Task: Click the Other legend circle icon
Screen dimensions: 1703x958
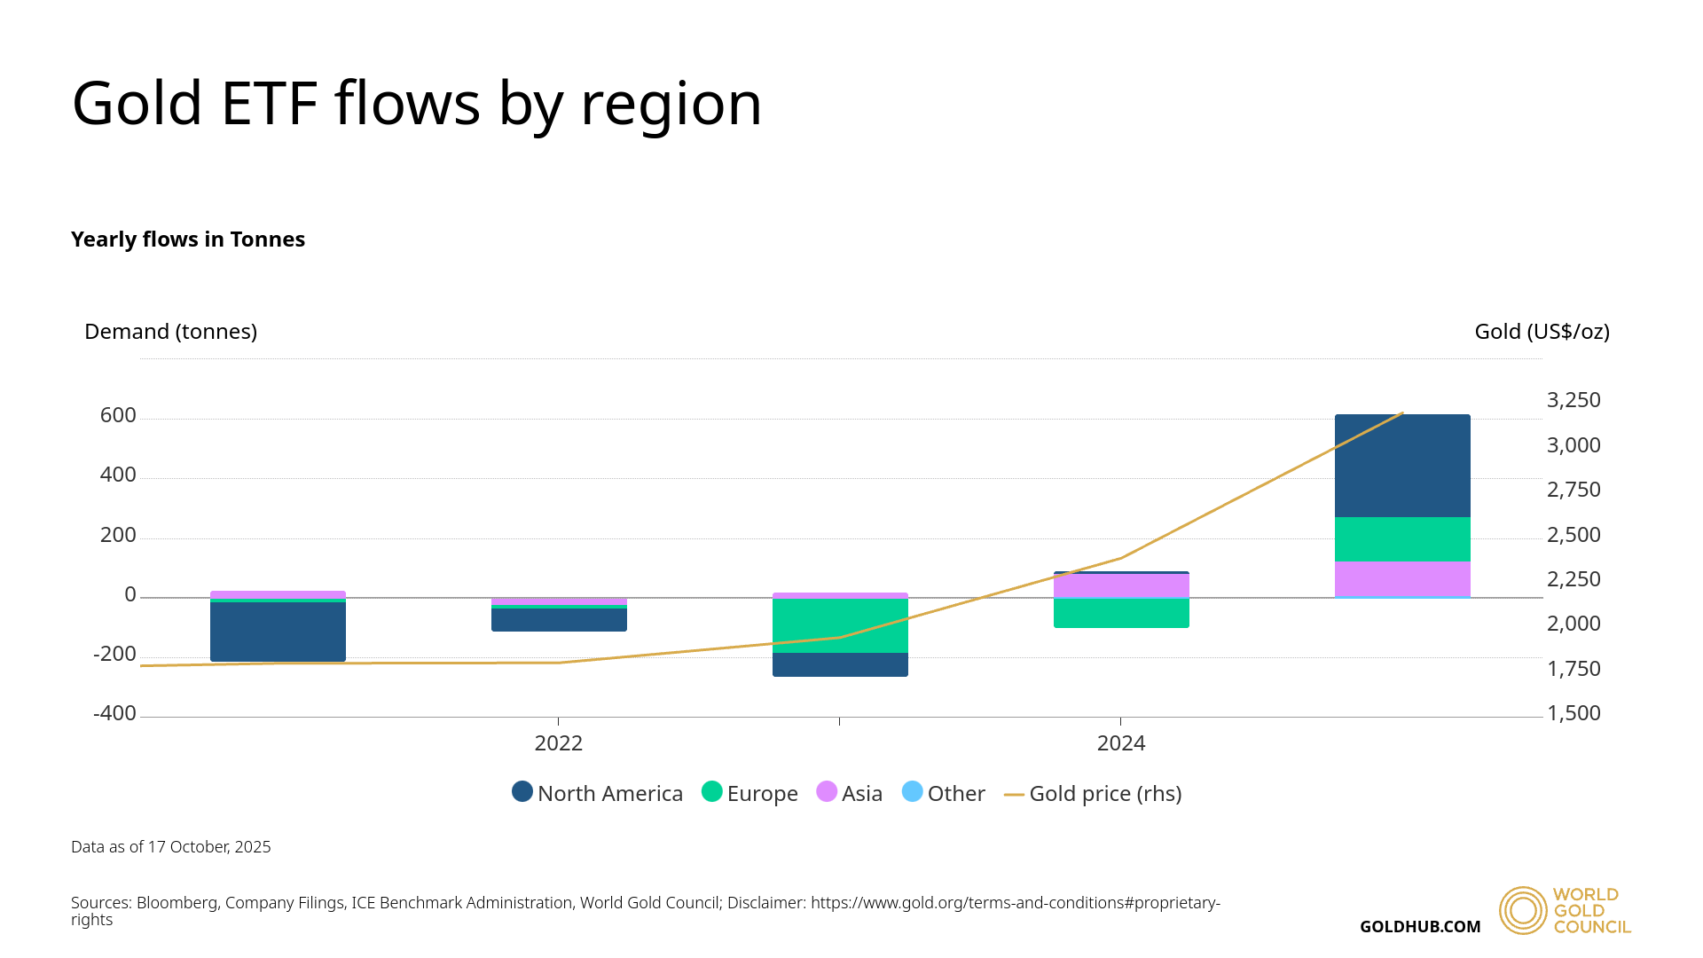Action: pos(912,793)
